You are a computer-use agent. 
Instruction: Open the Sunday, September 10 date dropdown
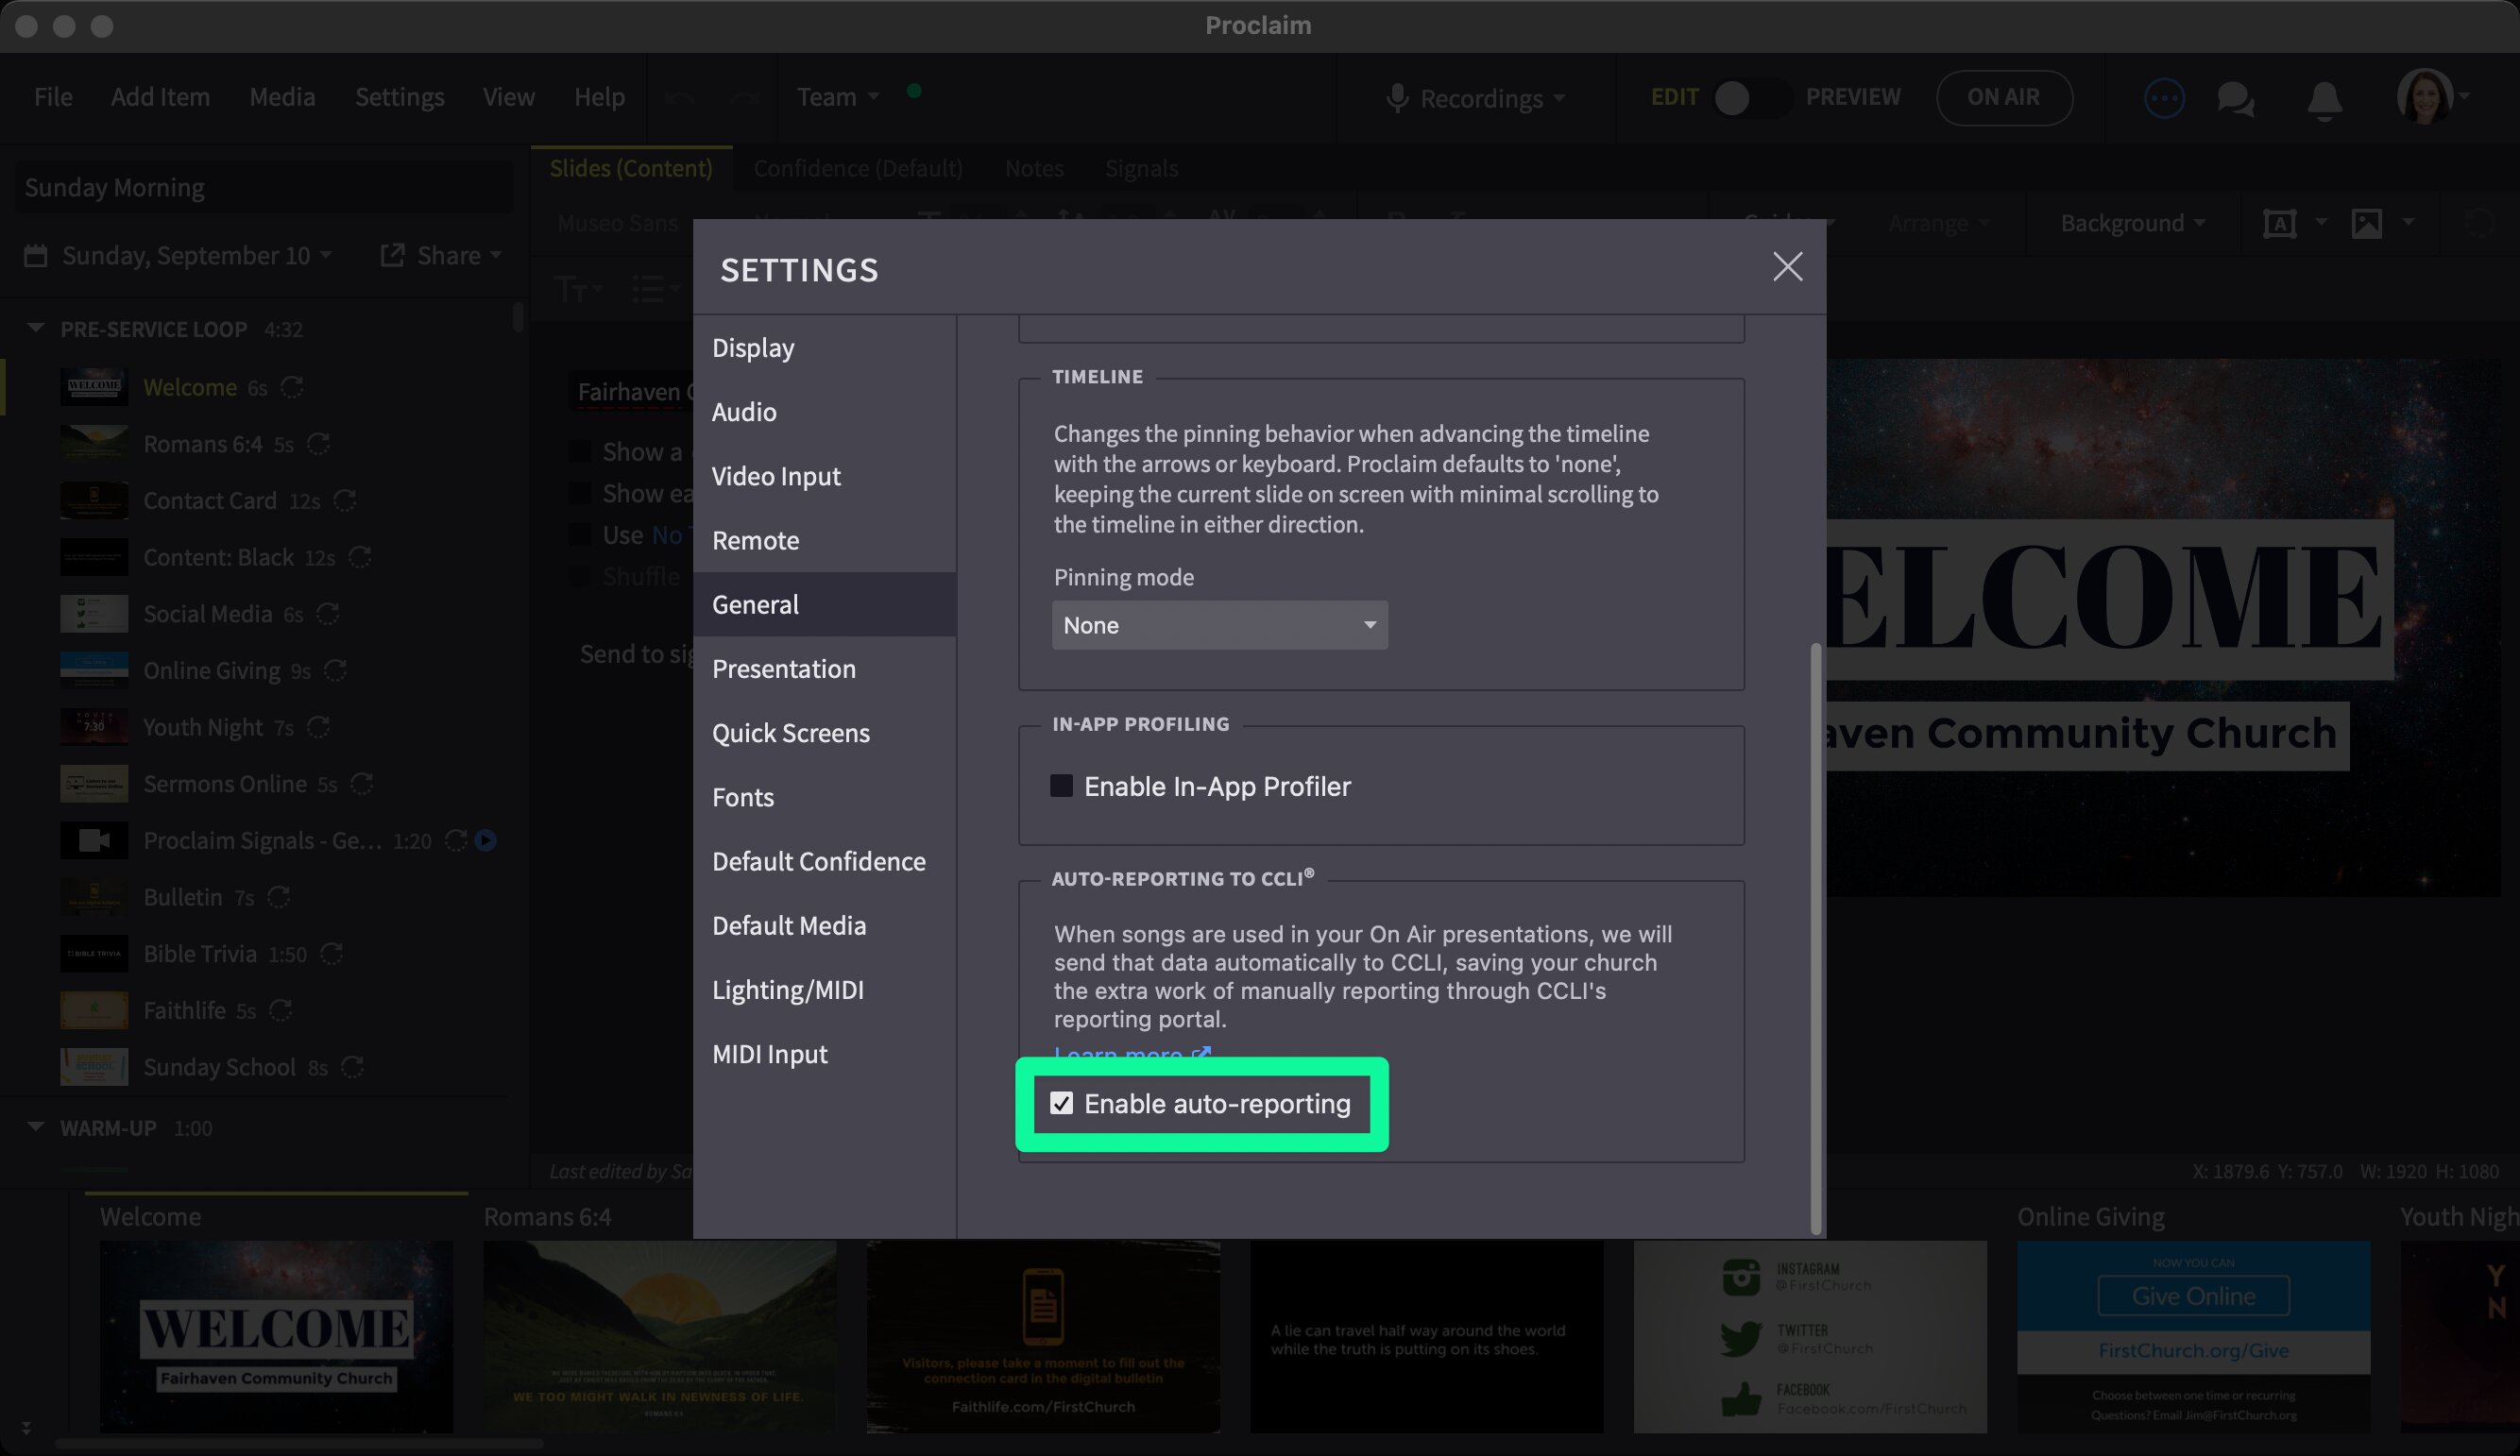[x=196, y=255]
